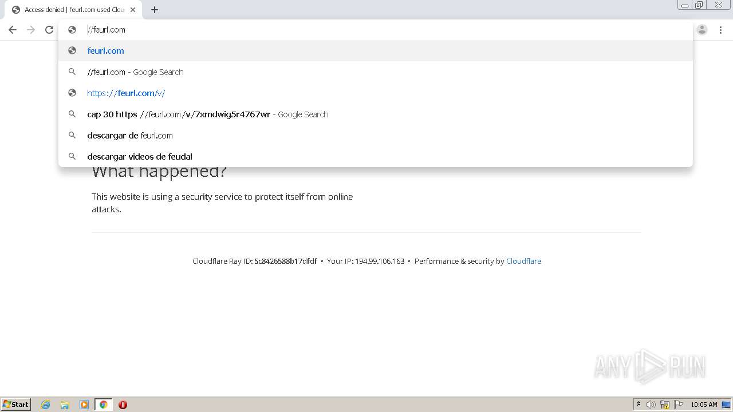Select descargar videos de feudal suggestion
Image resolution: width=733 pixels, height=412 pixels.
point(375,156)
